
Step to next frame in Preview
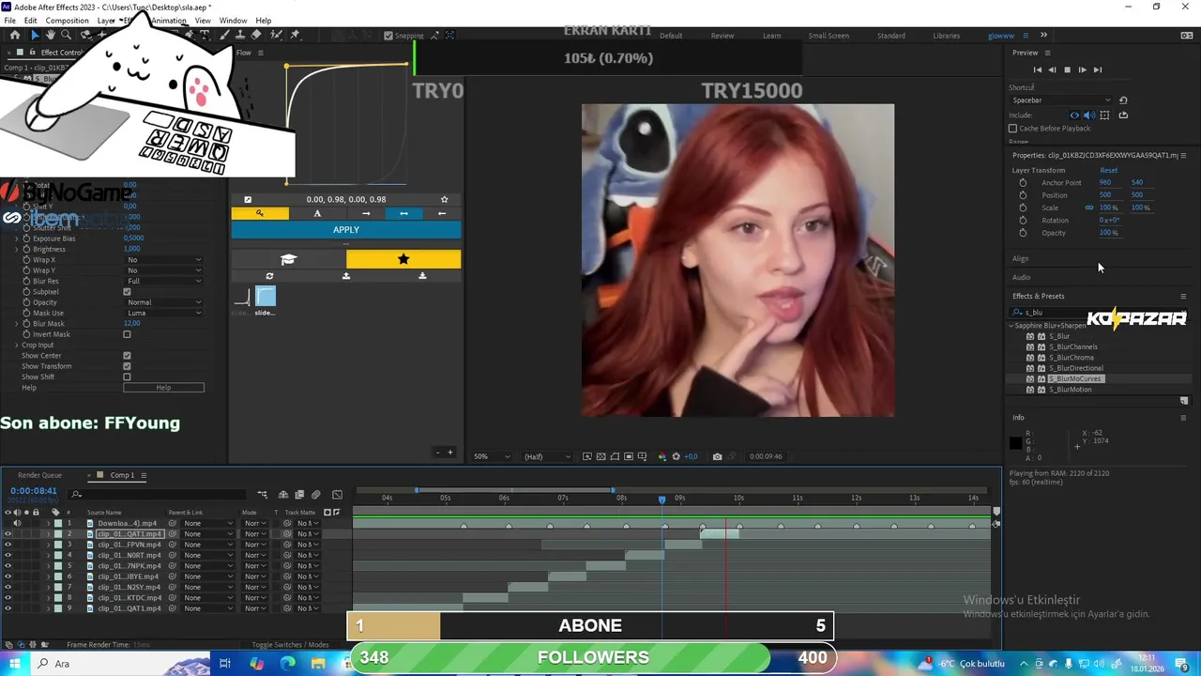click(x=1082, y=69)
